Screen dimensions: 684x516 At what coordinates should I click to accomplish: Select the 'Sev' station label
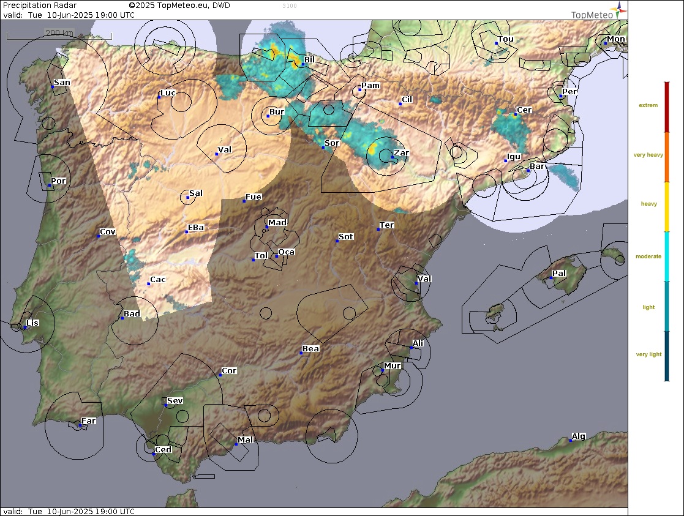(175, 400)
